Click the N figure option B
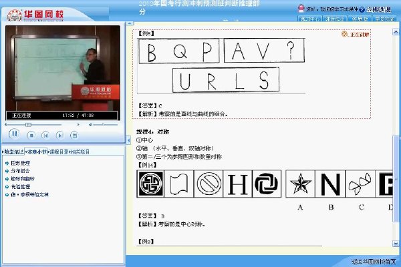Screen dimensions: 401x267 (x=330, y=184)
